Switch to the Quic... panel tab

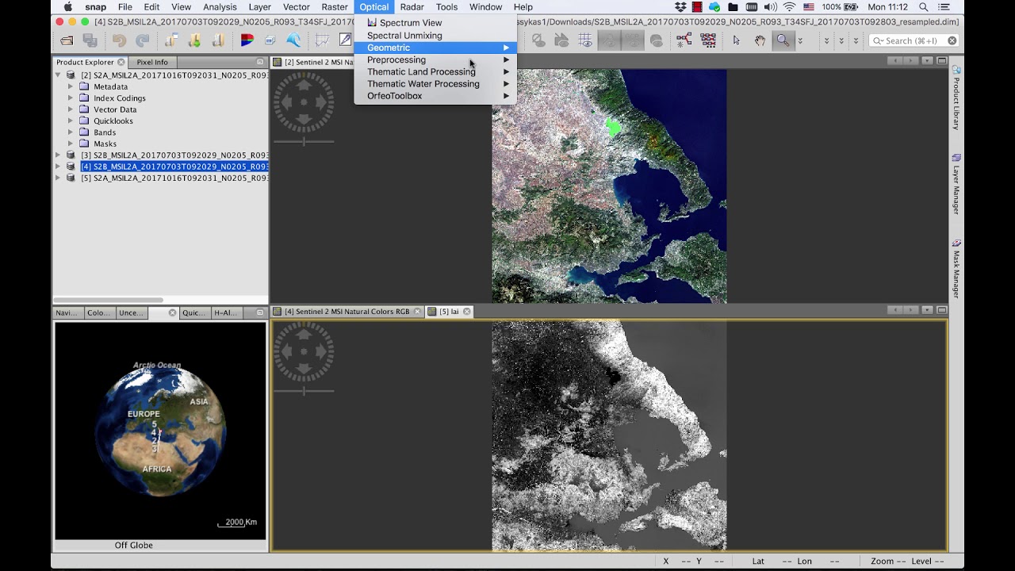193,312
